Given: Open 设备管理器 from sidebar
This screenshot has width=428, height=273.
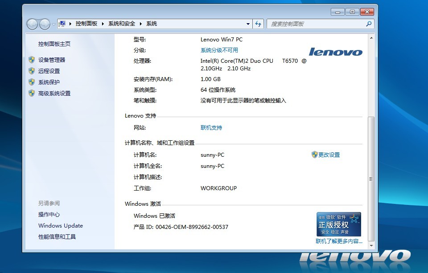Looking at the screenshot, I should (52, 60).
